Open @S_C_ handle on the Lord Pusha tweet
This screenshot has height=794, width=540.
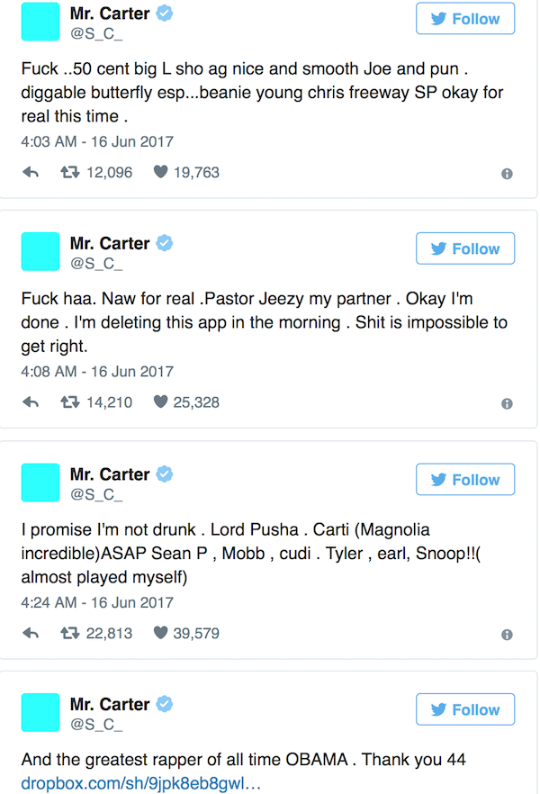[x=95, y=494]
